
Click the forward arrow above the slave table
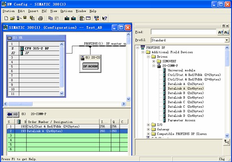click(16, 114)
